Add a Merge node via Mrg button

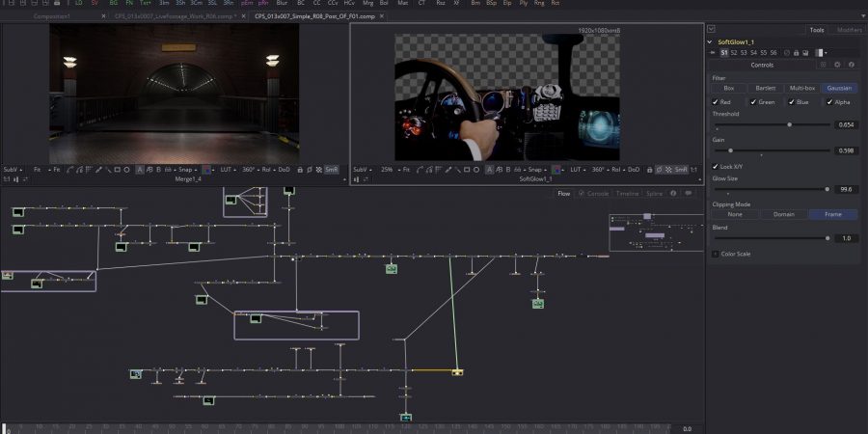click(367, 4)
